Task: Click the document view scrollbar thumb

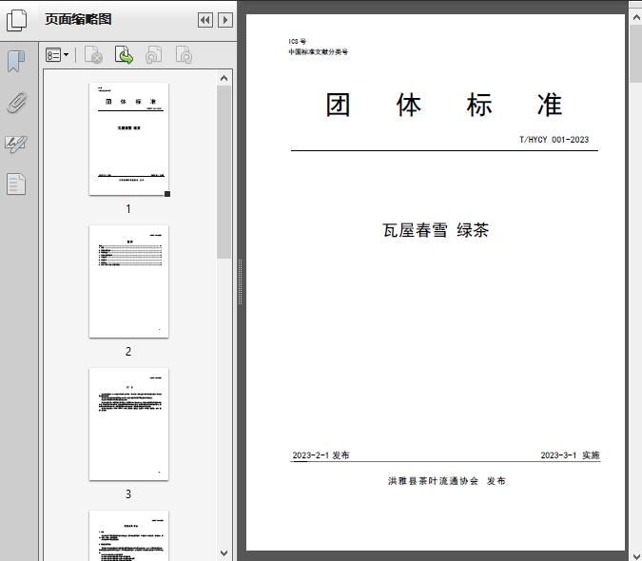Action: tap(636, 53)
